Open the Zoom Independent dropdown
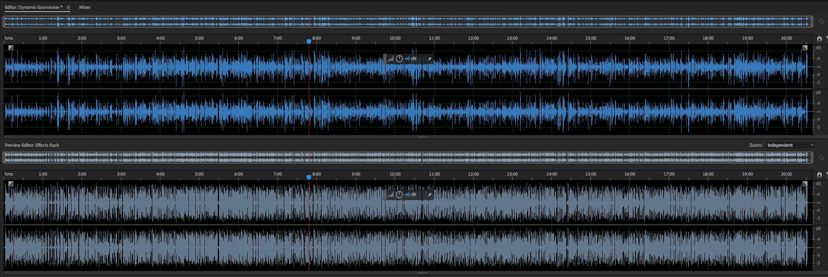Screen dimensions: 828x277 [790, 145]
